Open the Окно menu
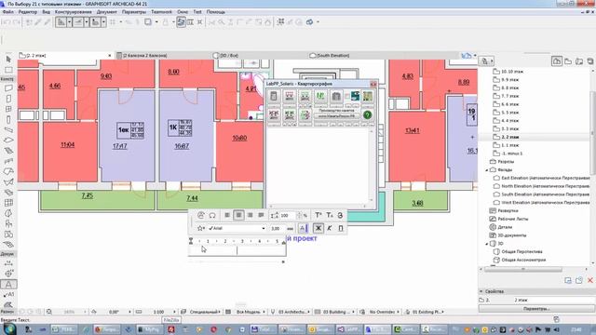Viewport: 596px width, 335px height. (x=183, y=12)
